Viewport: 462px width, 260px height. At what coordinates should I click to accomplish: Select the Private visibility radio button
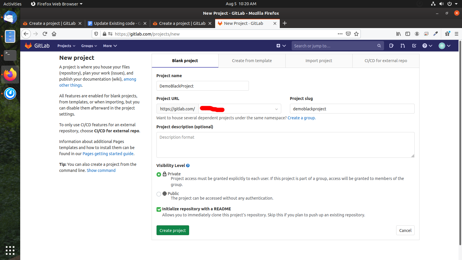(159, 174)
